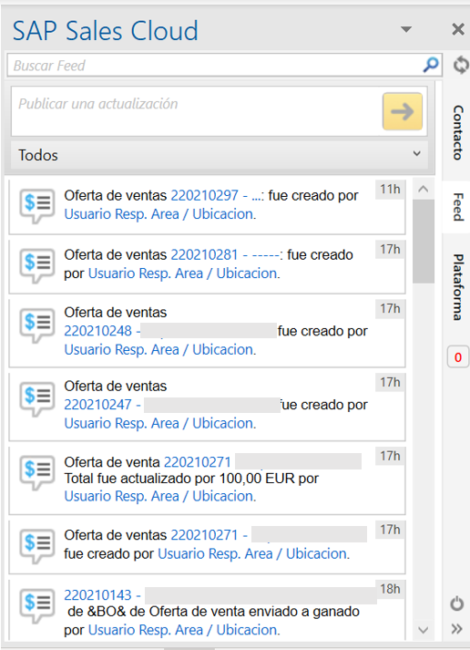Expand sidebar with double chevron icon
The width and height of the screenshot is (470, 650).
pyautogui.click(x=456, y=629)
